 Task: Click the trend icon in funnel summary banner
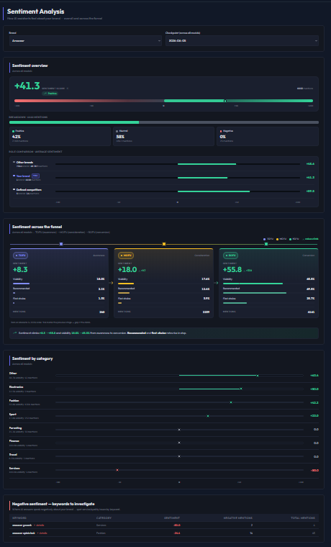[14, 333]
